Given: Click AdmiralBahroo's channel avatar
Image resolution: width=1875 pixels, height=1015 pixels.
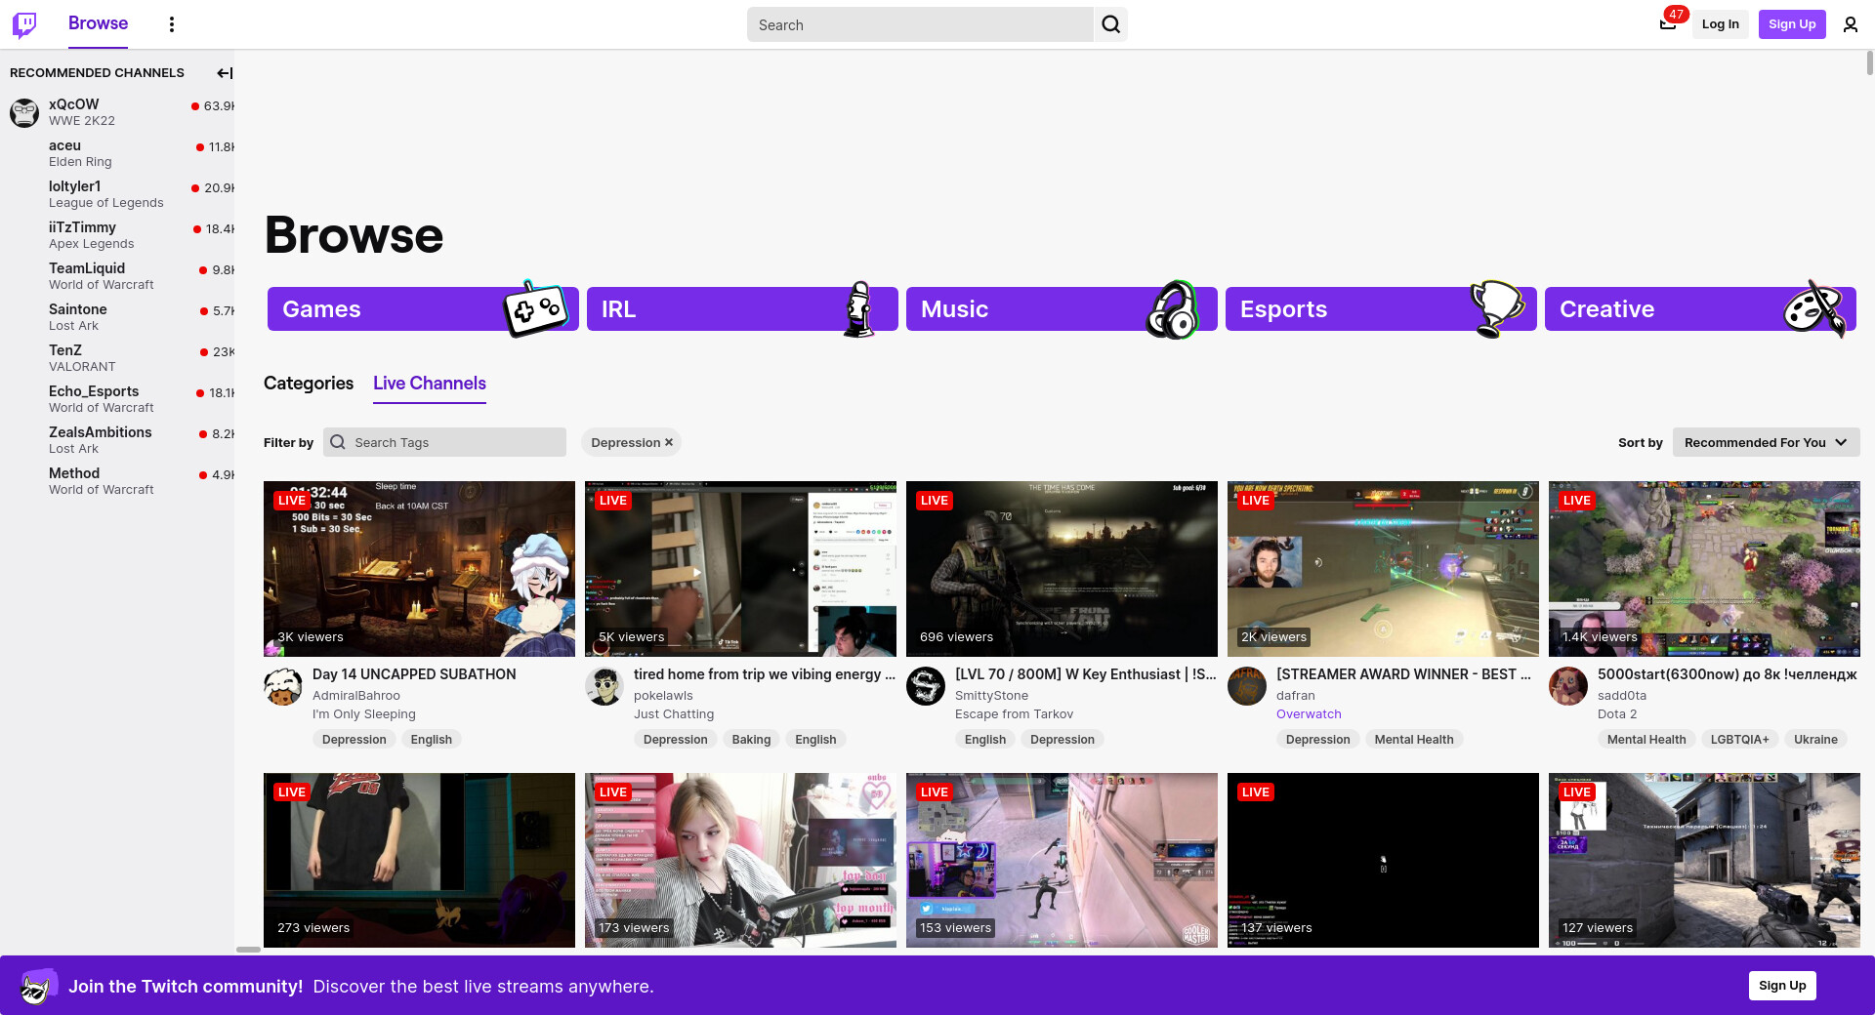Looking at the screenshot, I should [x=283, y=687].
